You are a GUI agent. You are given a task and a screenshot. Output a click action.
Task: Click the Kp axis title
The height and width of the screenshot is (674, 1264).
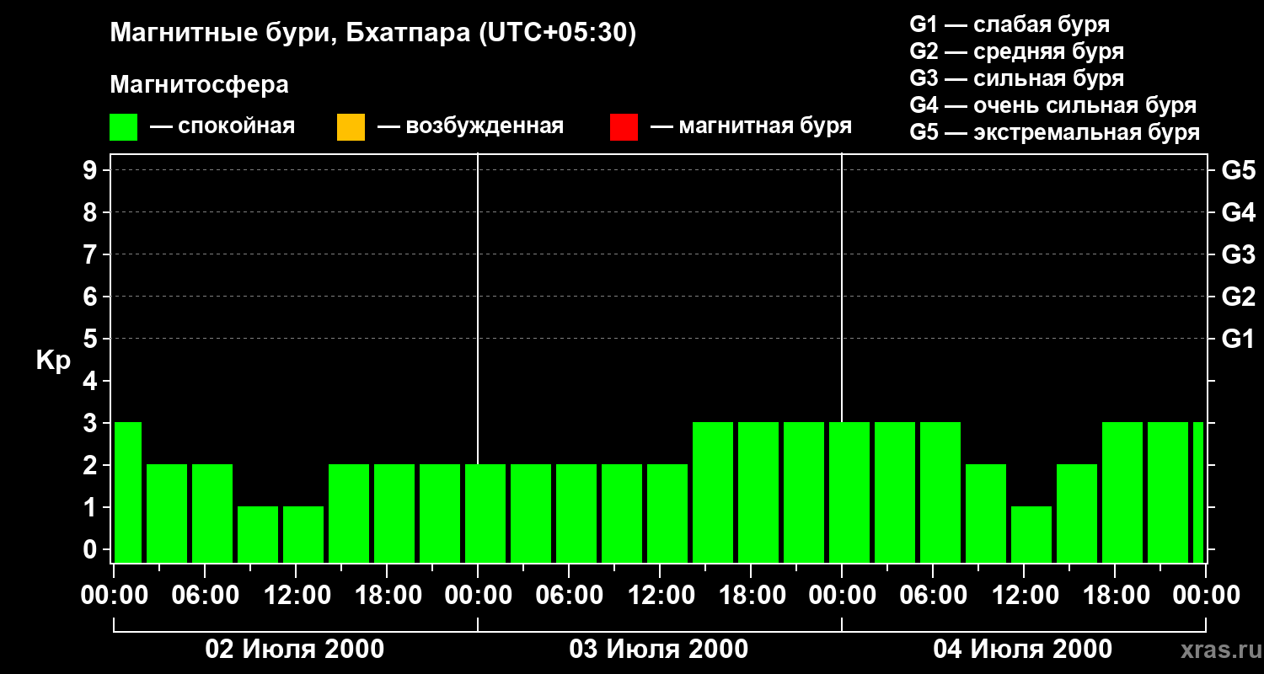tap(54, 361)
